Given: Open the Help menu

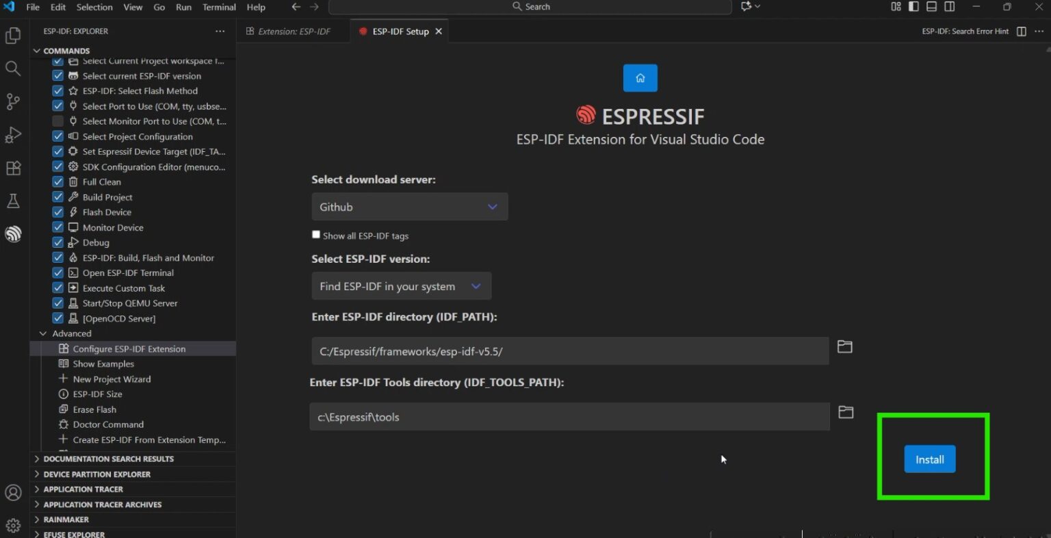Looking at the screenshot, I should pyautogui.click(x=256, y=7).
